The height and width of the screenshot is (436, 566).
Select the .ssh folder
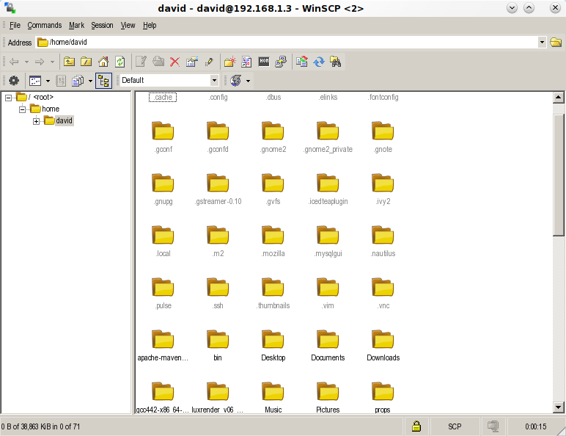(218, 292)
